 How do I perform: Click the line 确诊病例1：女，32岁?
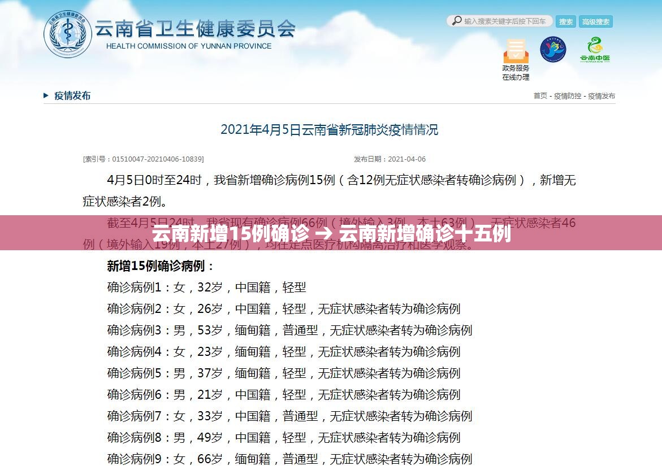tap(206, 287)
